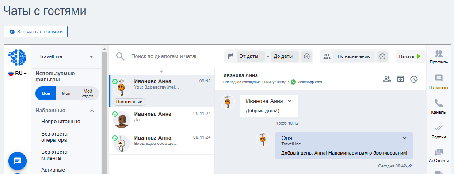
Task: Click avatar of 08:42 Иванова Анна chat
Action: click(122, 87)
